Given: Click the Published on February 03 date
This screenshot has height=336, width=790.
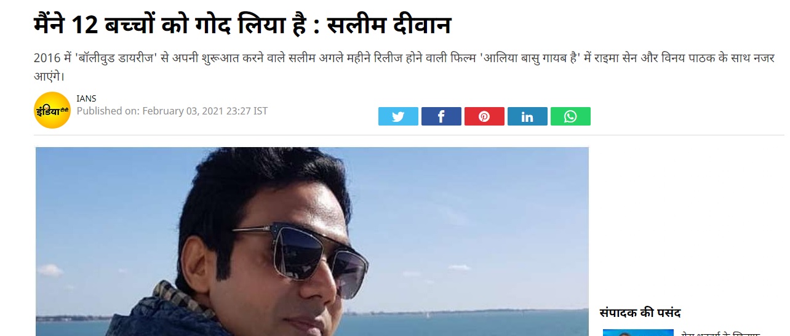Looking at the screenshot, I should click(x=172, y=111).
